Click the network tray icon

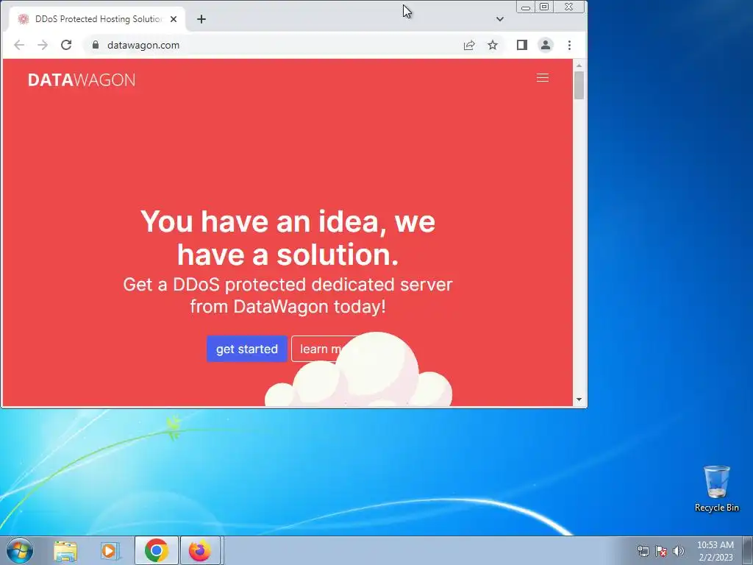[643, 550]
